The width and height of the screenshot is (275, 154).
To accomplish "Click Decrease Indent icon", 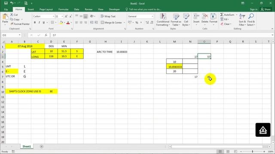I will pyautogui.click(x=92, y=23).
